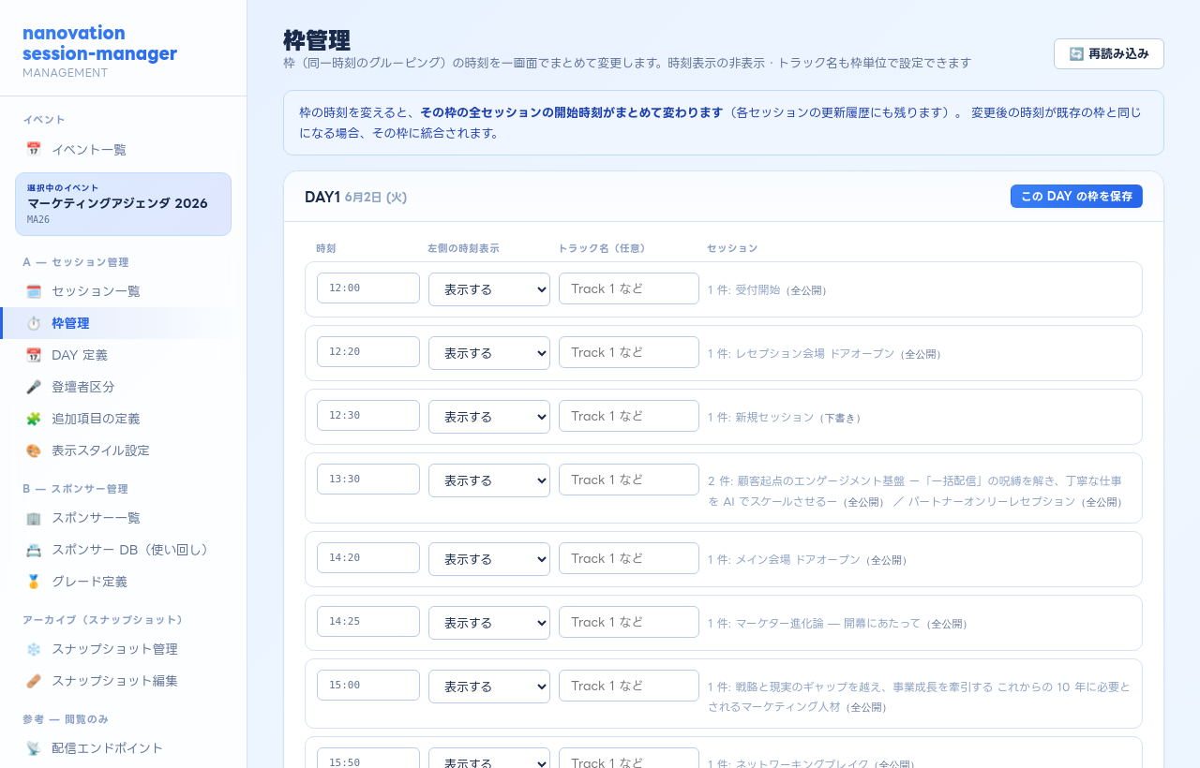Screen dimensions: 1200x768
Task: Click the 12:00 time input field
Action: pyautogui.click(x=368, y=288)
